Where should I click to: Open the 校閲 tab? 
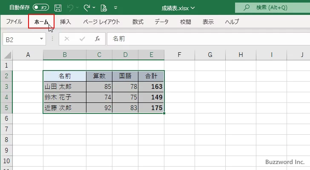(186, 22)
